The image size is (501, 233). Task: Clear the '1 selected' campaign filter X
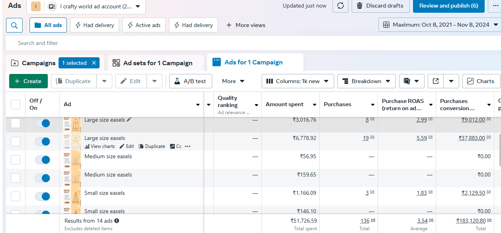tap(94, 63)
